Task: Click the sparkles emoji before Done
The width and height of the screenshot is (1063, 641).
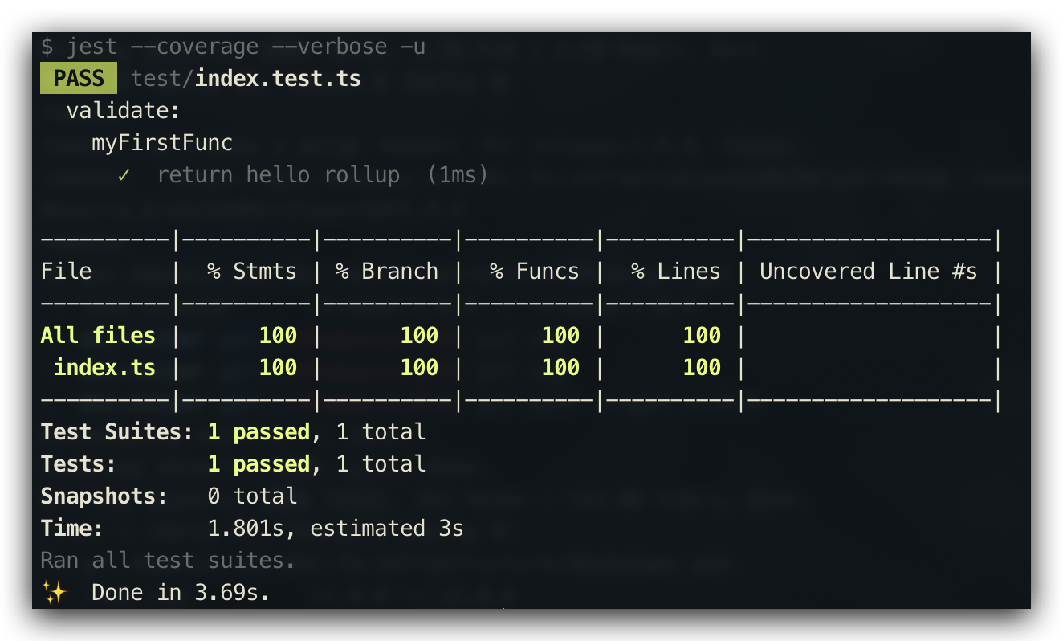Action: [x=55, y=593]
